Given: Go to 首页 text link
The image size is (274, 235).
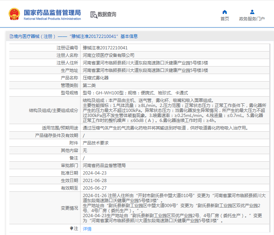Looking at the screenshot, I should (x=225, y=19).
